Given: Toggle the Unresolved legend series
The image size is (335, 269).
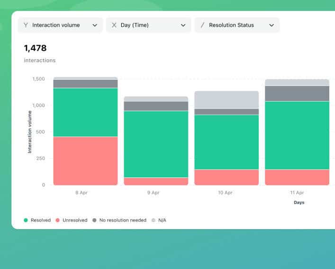Looking at the screenshot, I should tap(75, 220).
